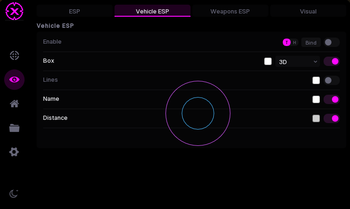Turn on the Lines toggle switch

coord(331,80)
